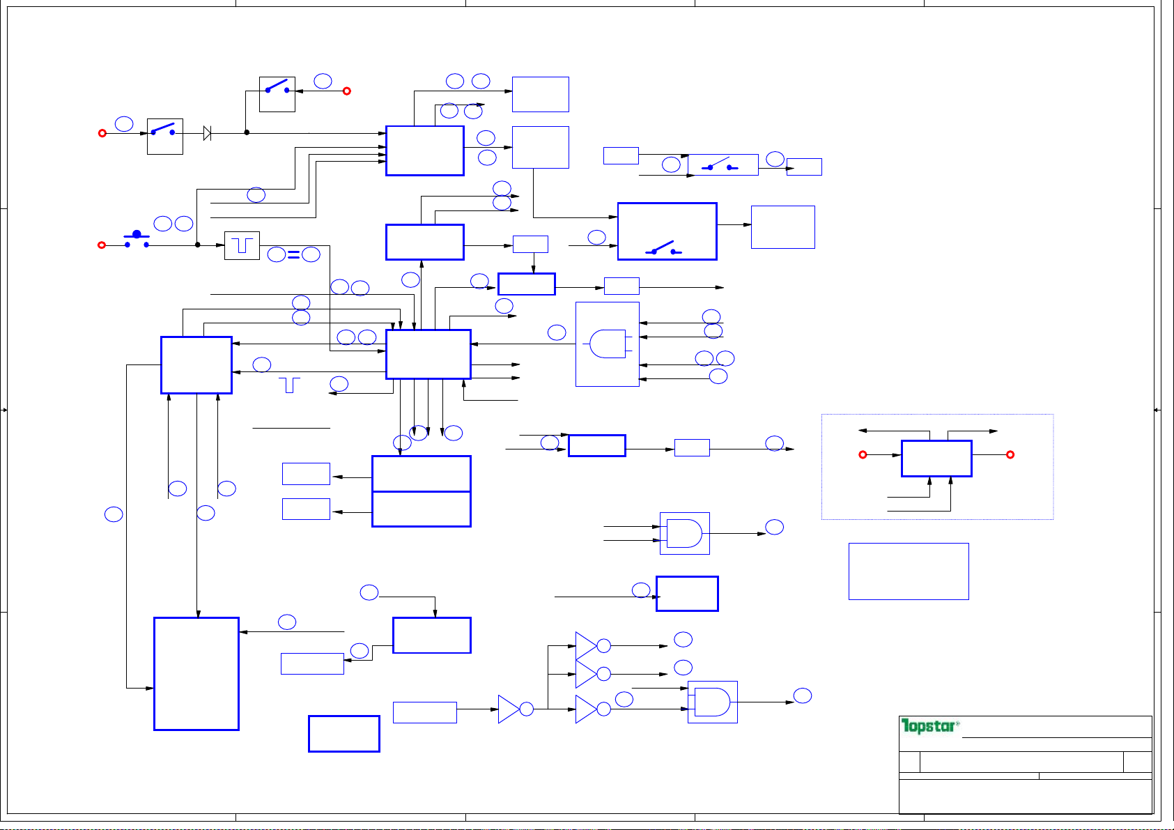Select the top inverter of the stacked pair
Image resolution: width=1174 pixels, height=830 pixels.
pos(586,646)
